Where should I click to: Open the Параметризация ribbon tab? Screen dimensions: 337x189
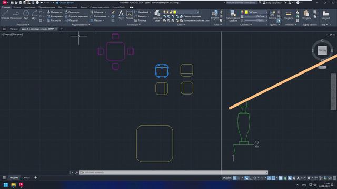tap(47, 7)
